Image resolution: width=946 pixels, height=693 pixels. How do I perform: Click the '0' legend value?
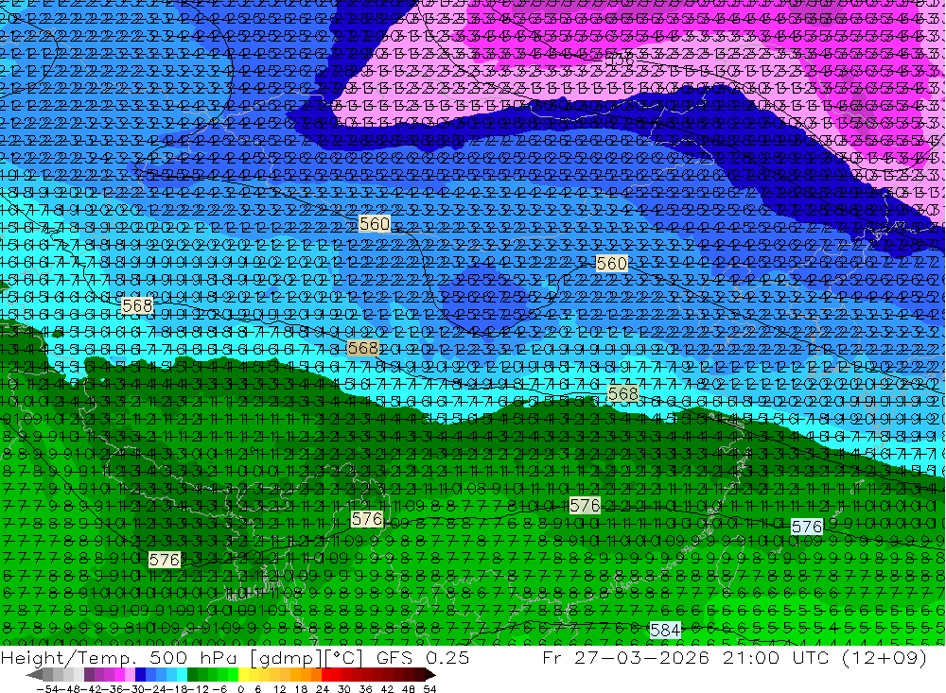coord(240,689)
